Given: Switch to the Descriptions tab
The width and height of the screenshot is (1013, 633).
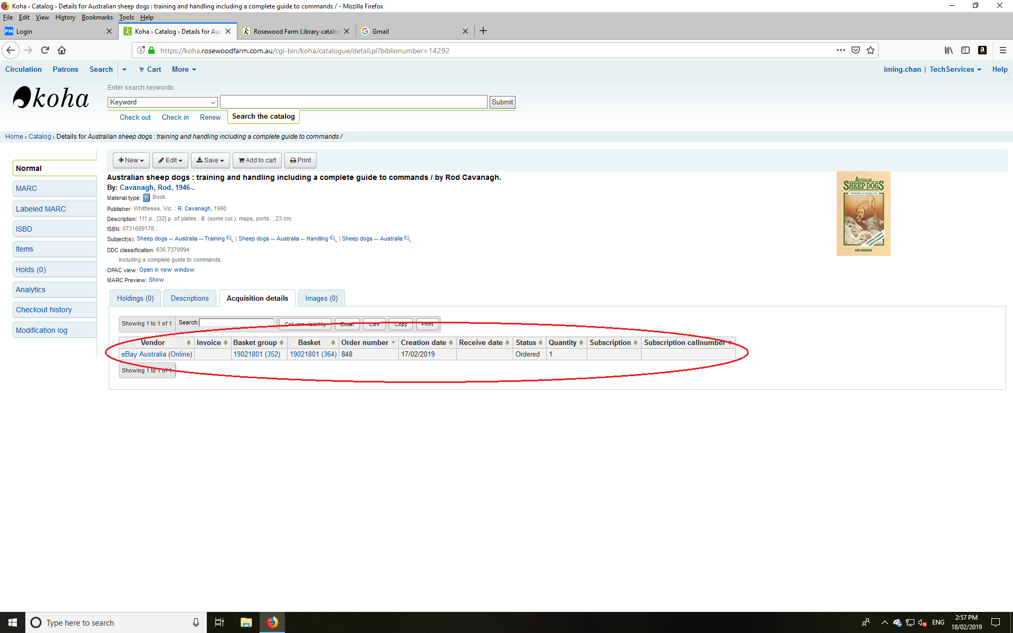Looking at the screenshot, I should point(189,298).
